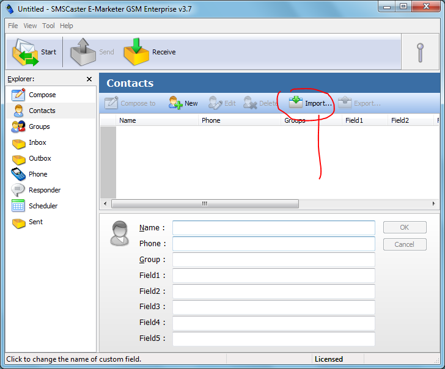Sort by the Phone column header
Viewport: 445px width, 369px height.
click(240, 120)
